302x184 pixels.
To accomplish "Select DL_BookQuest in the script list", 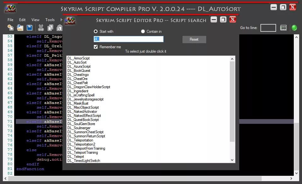I will (x=78, y=71).
